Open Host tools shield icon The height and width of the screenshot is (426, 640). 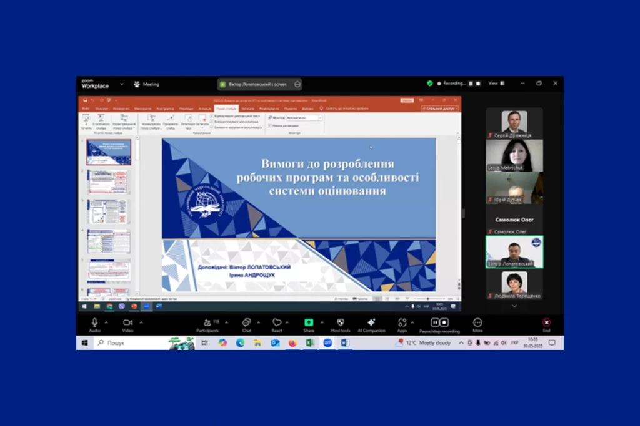pos(341,322)
